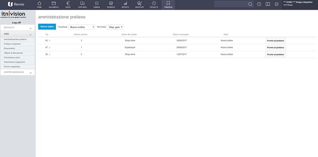
Task: Open the Visualizza dropdown
Action: [81, 27]
